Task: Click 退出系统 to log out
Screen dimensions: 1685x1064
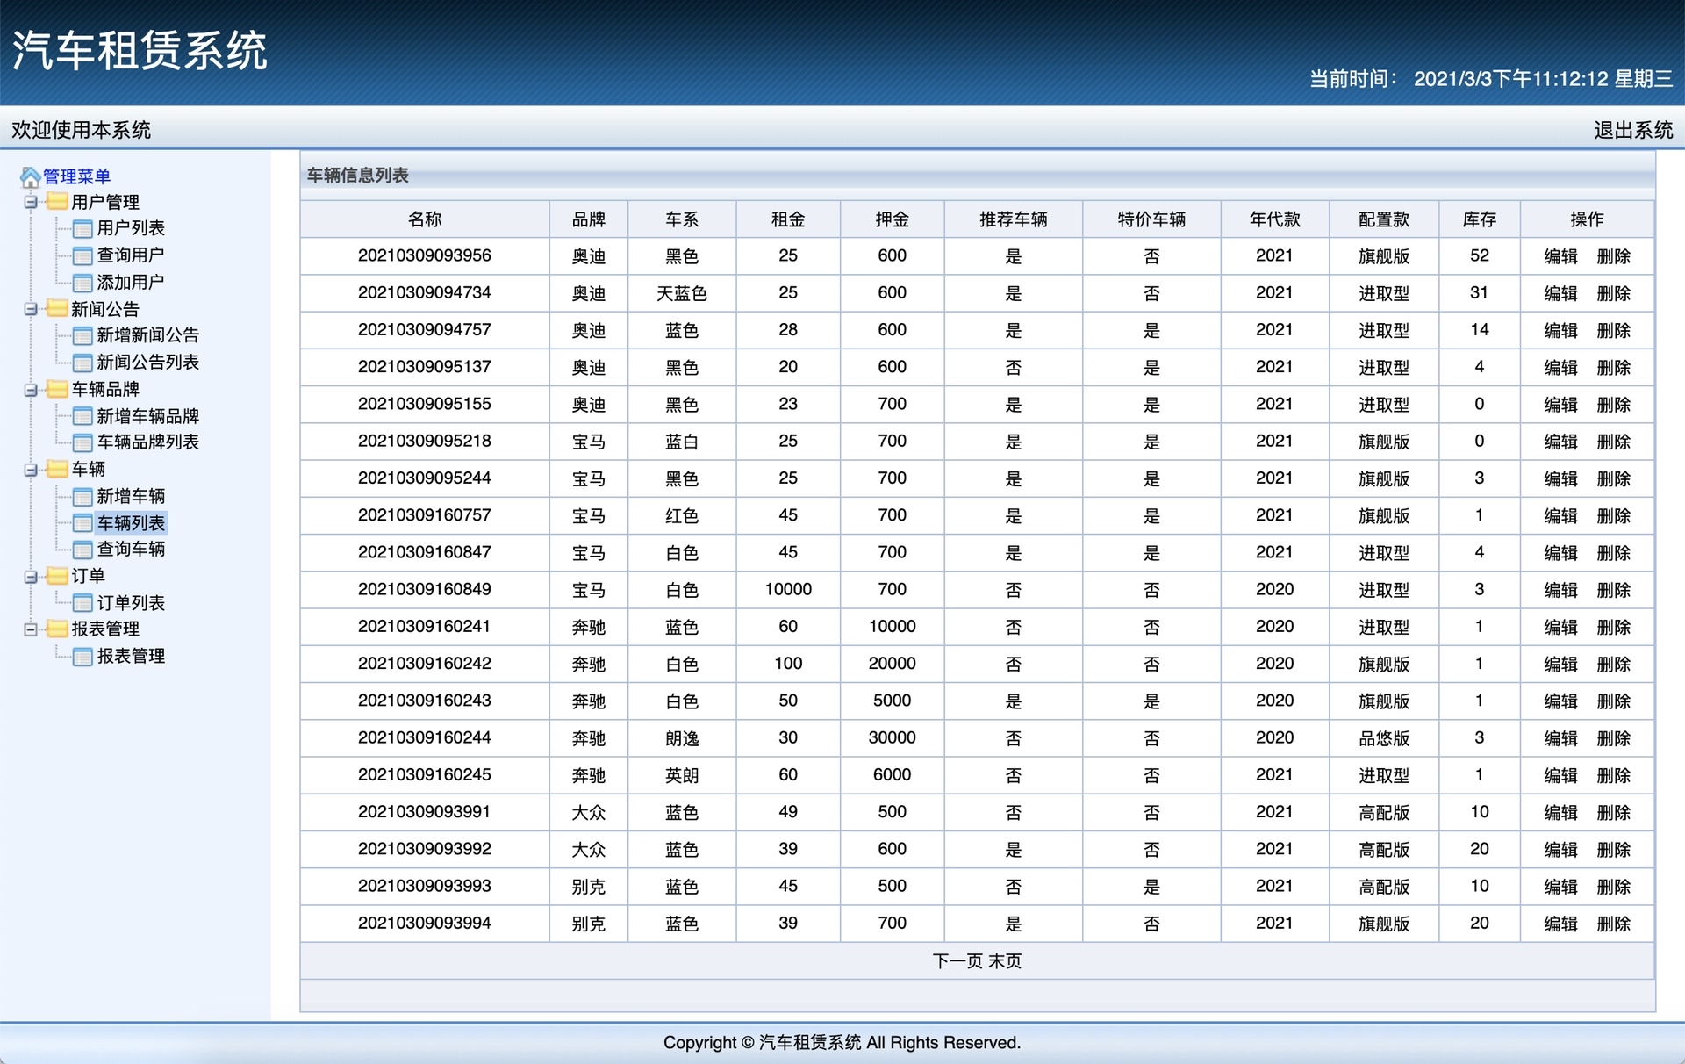Action: (x=1632, y=130)
